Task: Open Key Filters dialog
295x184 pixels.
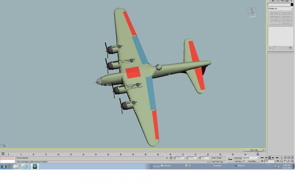Action: [x=252, y=161]
